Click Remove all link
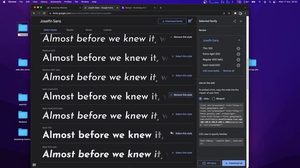Viewport: 300px width, 168px height. click(x=228, y=71)
